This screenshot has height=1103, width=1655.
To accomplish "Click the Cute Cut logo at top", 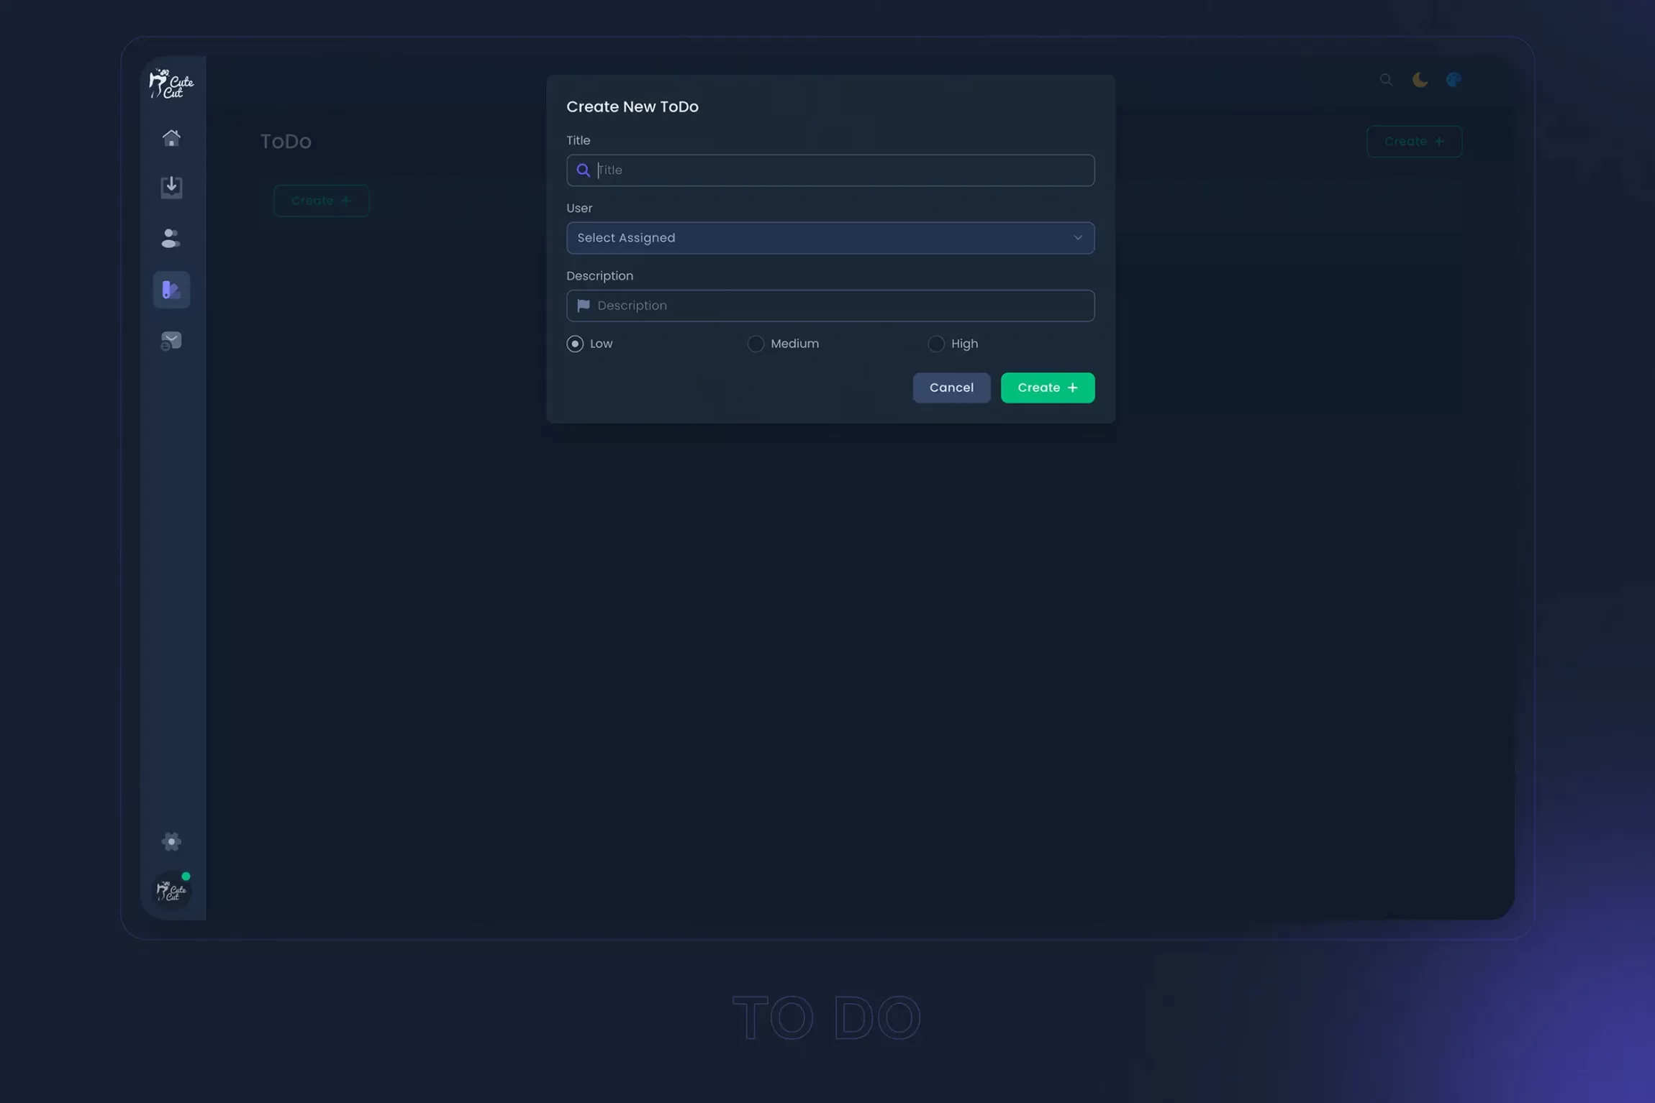I will point(171,83).
